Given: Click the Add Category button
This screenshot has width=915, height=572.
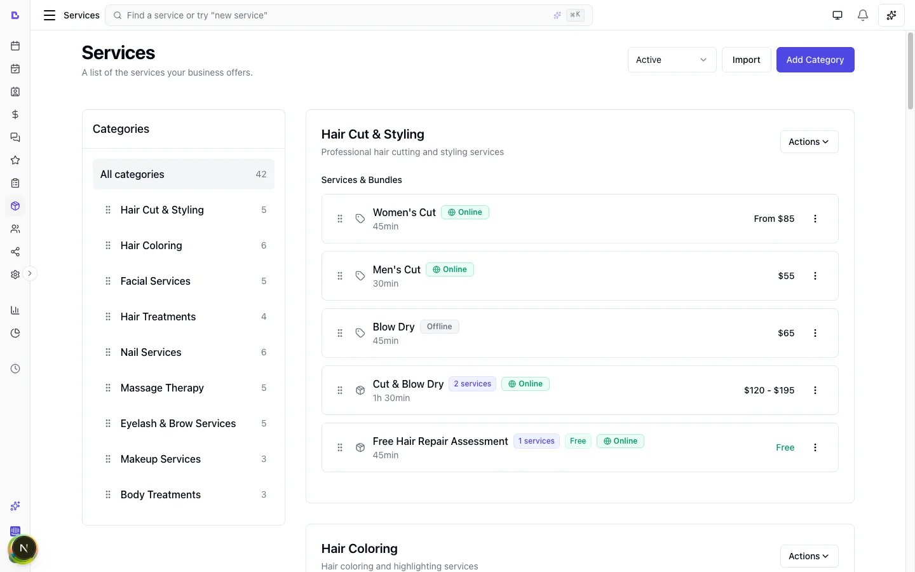Looking at the screenshot, I should 815,60.
